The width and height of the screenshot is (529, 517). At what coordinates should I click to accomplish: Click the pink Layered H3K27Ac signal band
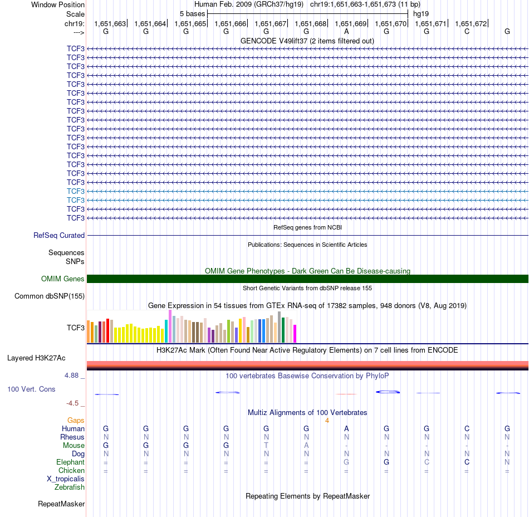coord(307,363)
